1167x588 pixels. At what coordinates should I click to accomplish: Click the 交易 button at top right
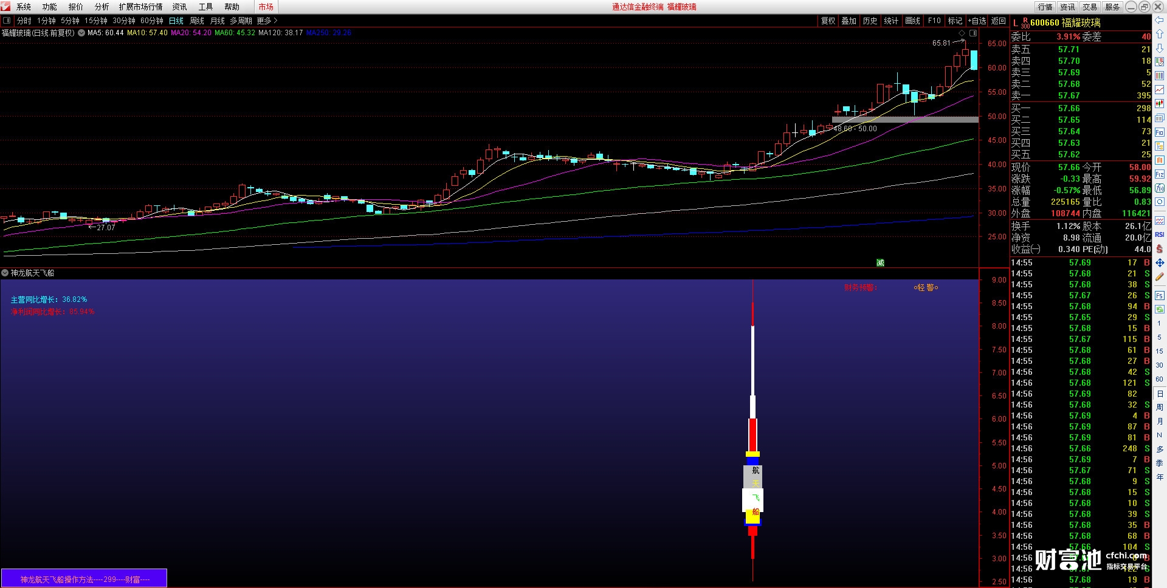click(1090, 7)
